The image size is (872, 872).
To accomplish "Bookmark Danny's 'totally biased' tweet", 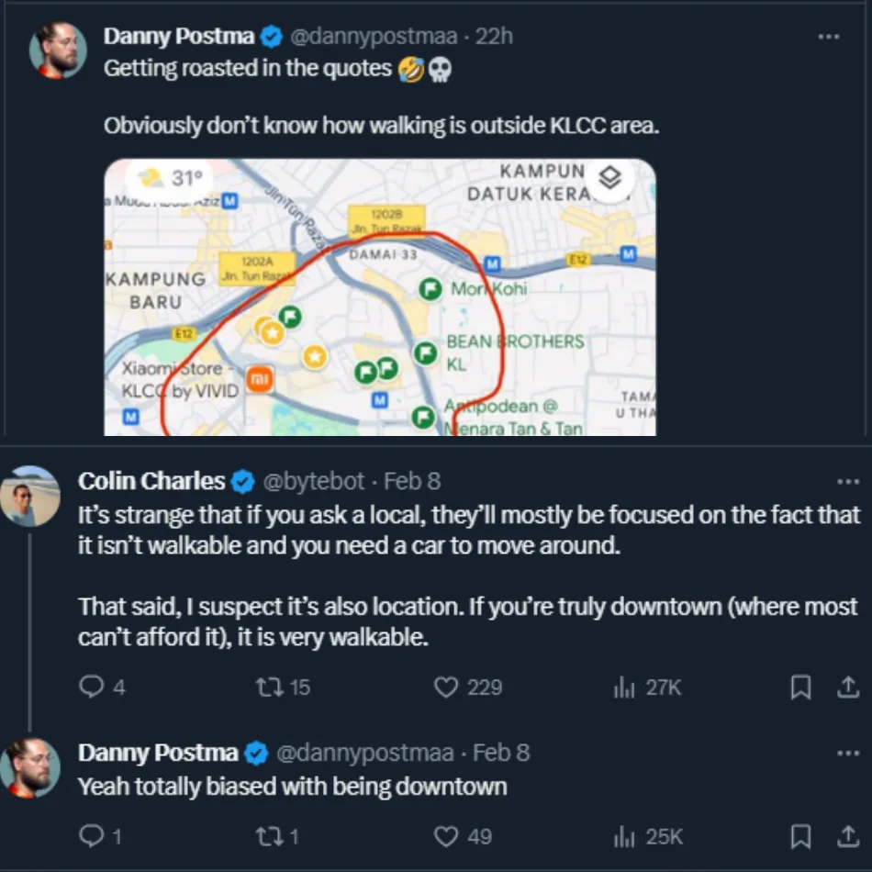I will (800, 835).
